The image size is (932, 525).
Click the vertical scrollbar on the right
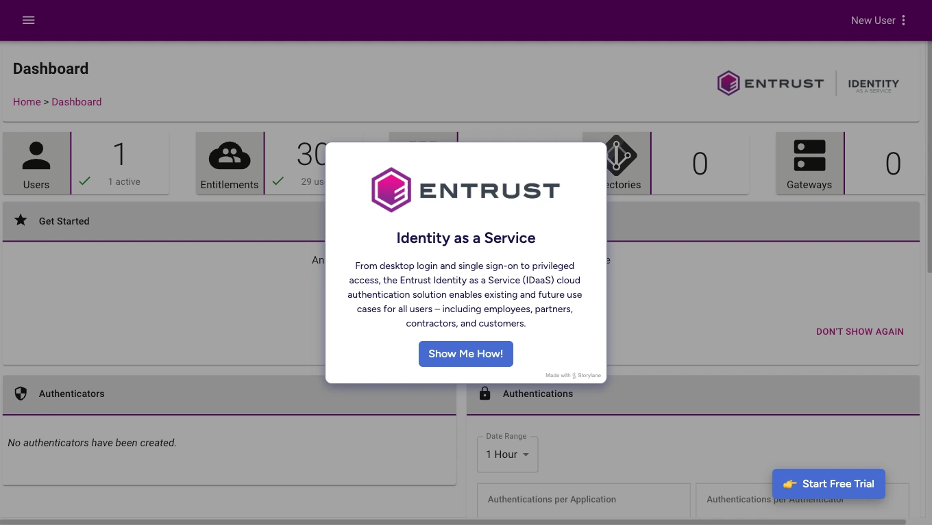coord(929,157)
